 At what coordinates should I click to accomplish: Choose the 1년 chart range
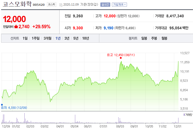(x=58, y=38)
